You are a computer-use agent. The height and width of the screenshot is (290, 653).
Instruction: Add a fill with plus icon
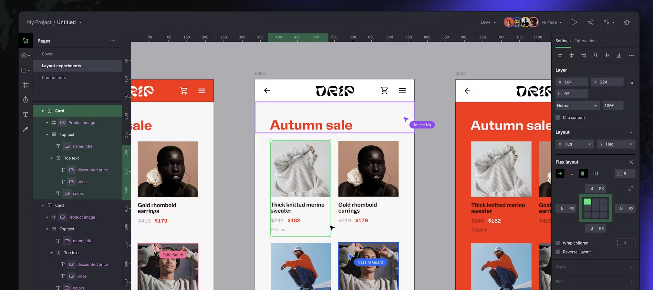[631, 282]
